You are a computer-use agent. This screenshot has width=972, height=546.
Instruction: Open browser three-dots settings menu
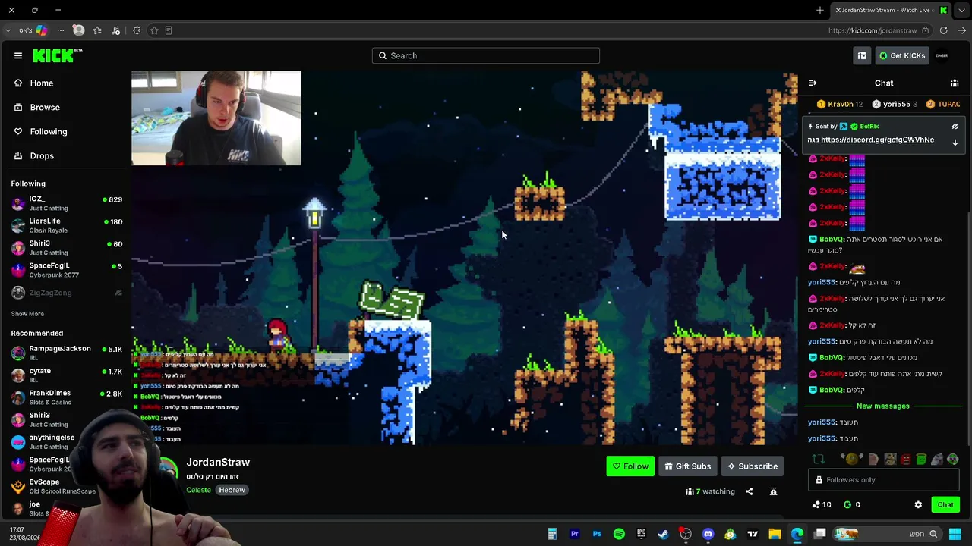point(61,30)
